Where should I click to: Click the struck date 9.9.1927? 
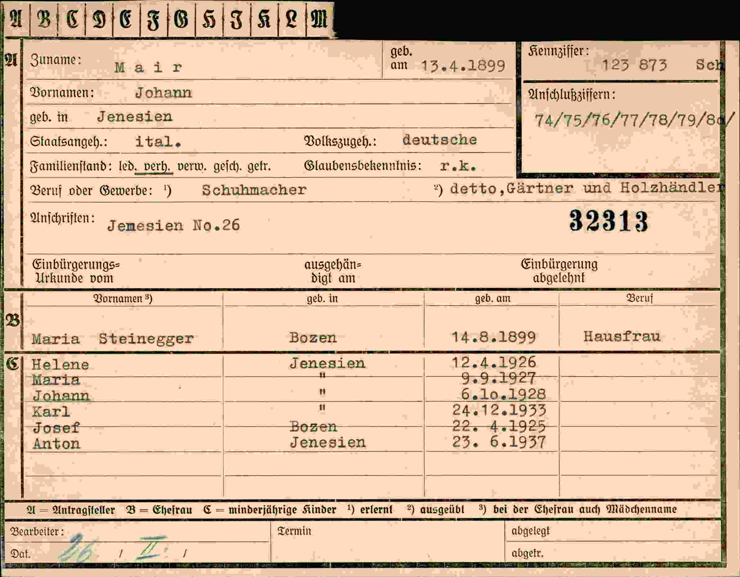click(x=499, y=378)
